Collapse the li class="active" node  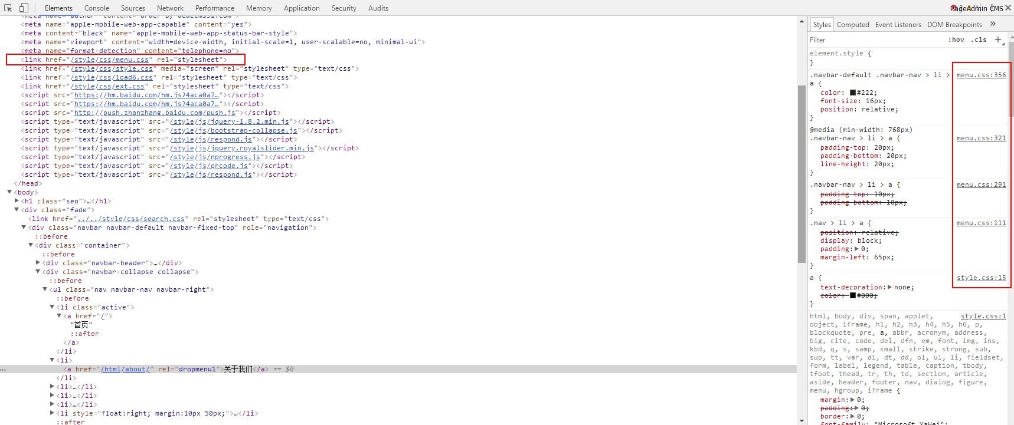click(52, 307)
